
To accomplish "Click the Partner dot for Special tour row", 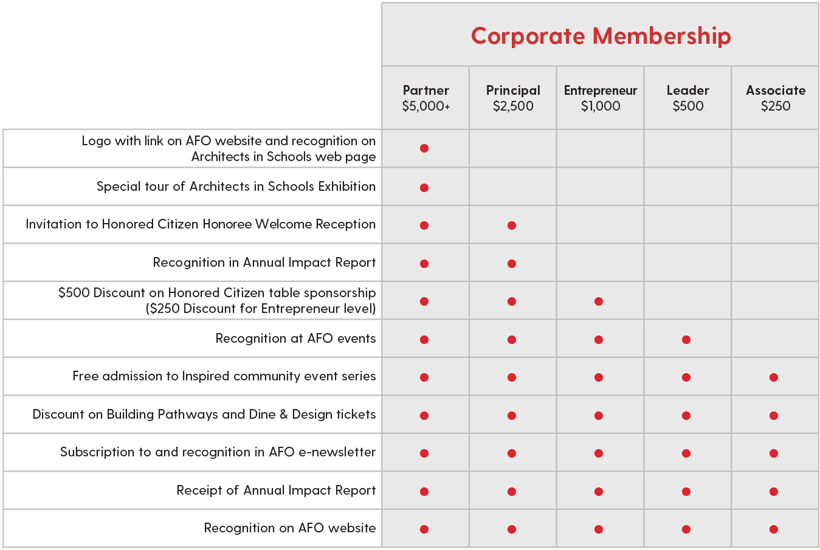I will (x=424, y=188).
